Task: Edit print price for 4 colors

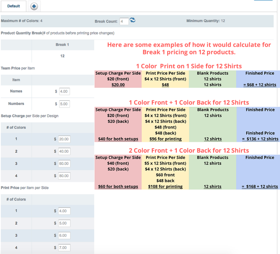Action: [64, 248]
